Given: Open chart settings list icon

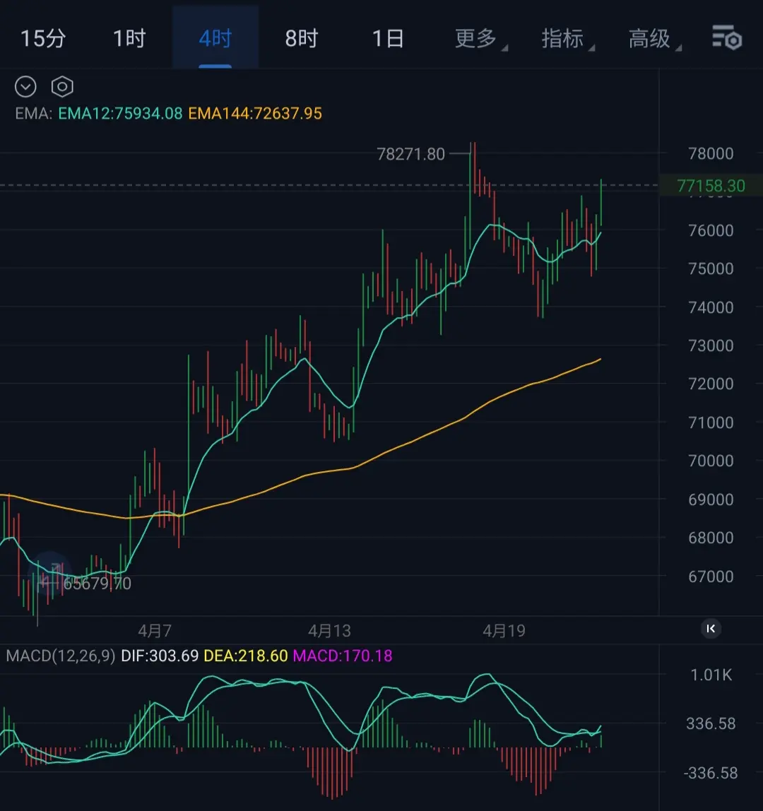Looking at the screenshot, I should coord(727,37).
